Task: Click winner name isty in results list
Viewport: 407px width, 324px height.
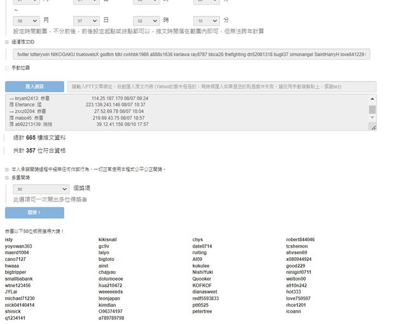Action: [x=9, y=239]
